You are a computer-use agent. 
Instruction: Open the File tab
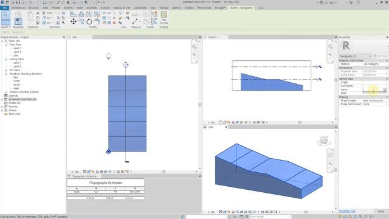(4, 8)
